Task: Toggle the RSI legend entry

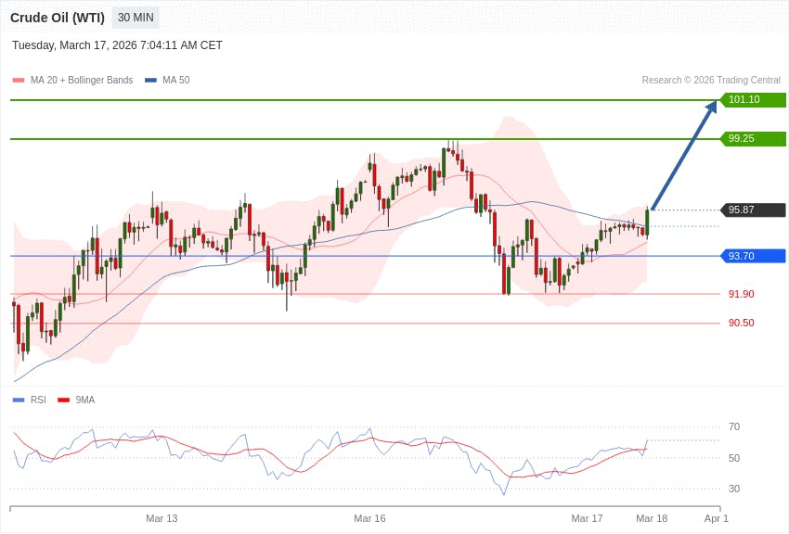Action: [38, 400]
